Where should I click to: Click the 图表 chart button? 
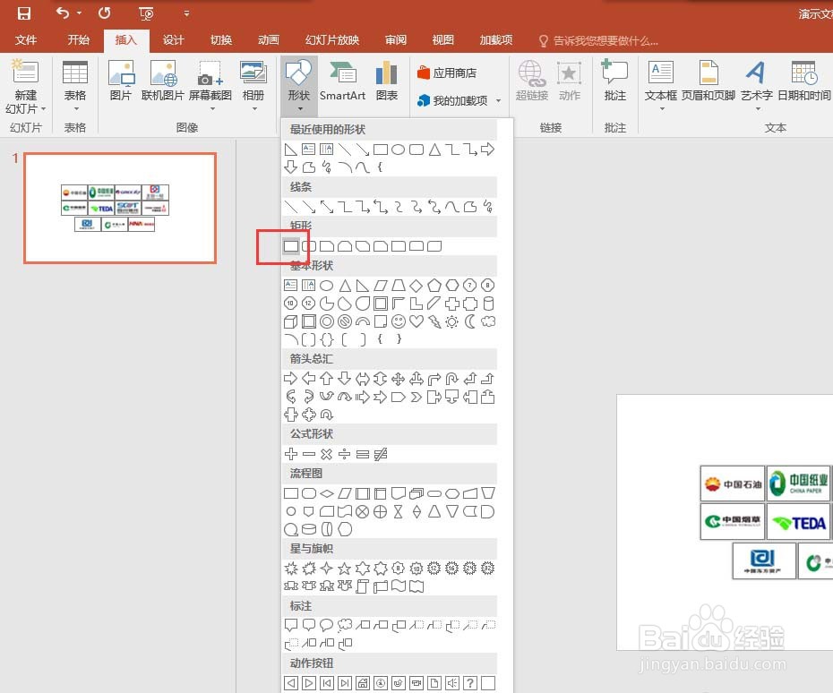[387, 81]
